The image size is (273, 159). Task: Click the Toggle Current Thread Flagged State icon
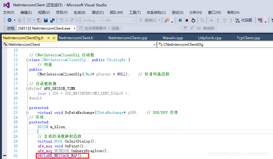(x=199, y=28)
